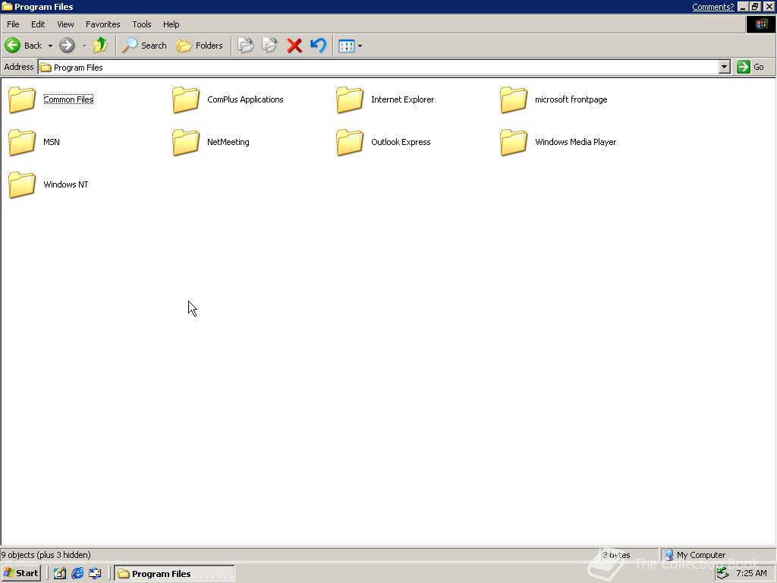Image resolution: width=777 pixels, height=583 pixels.
Task: Click the NetMeeting folder name text
Action: [228, 142]
